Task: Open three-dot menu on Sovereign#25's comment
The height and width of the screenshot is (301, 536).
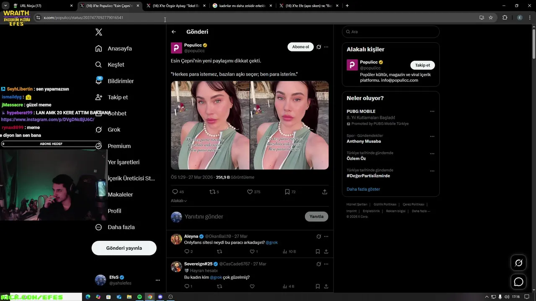Action: [x=326, y=264]
